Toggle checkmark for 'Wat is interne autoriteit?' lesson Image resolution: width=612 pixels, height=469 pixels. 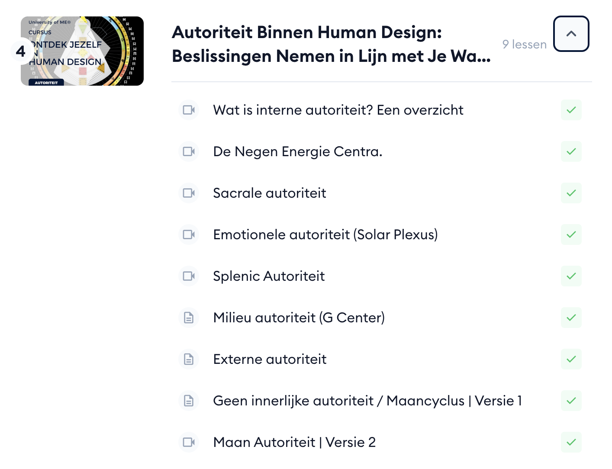coord(571,110)
